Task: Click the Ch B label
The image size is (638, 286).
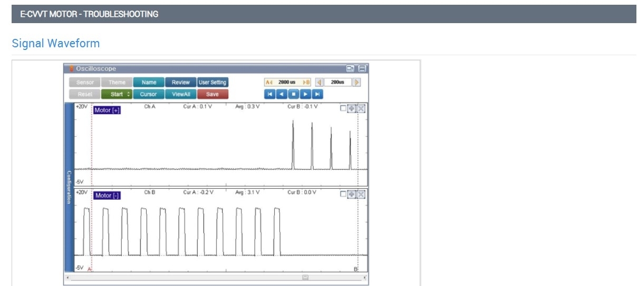Action: tap(150, 192)
